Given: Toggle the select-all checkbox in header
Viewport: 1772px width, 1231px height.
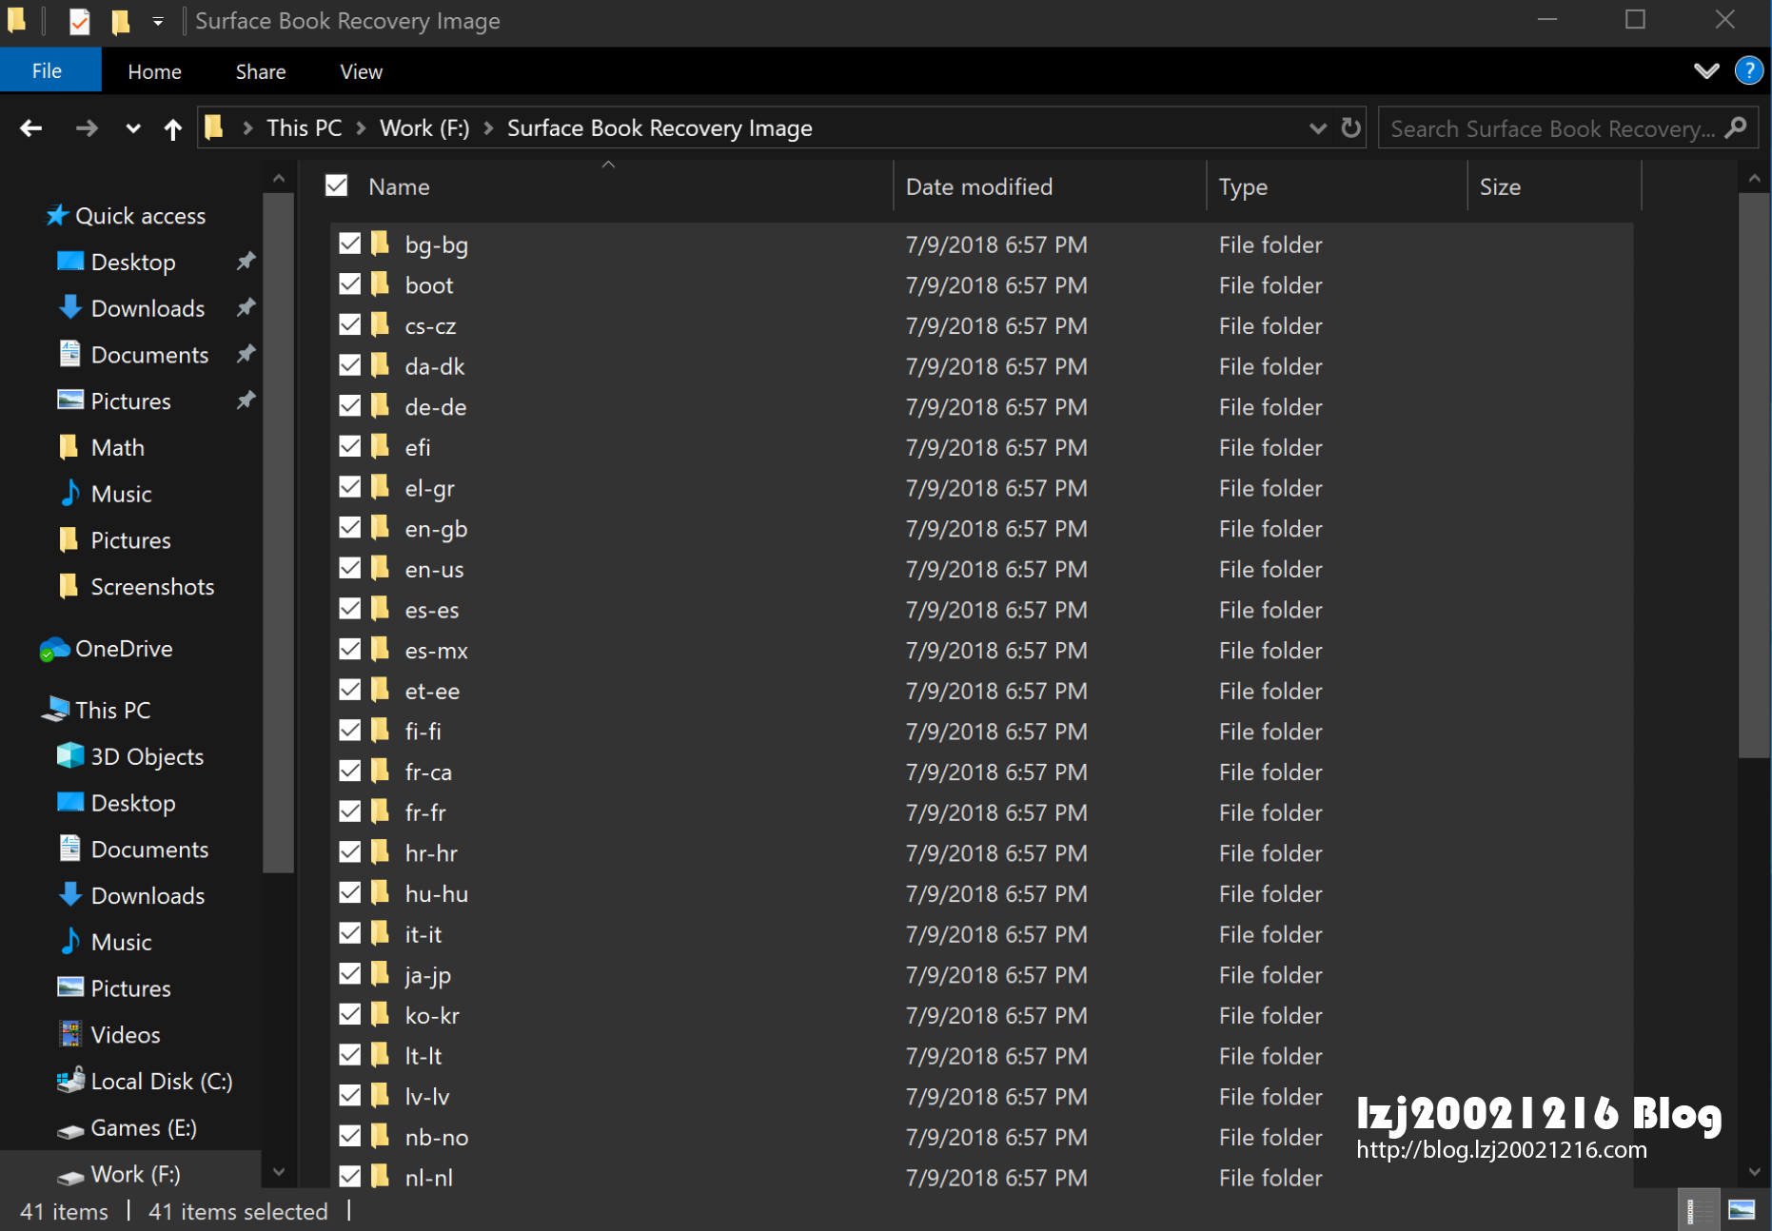Looking at the screenshot, I should (x=337, y=186).
